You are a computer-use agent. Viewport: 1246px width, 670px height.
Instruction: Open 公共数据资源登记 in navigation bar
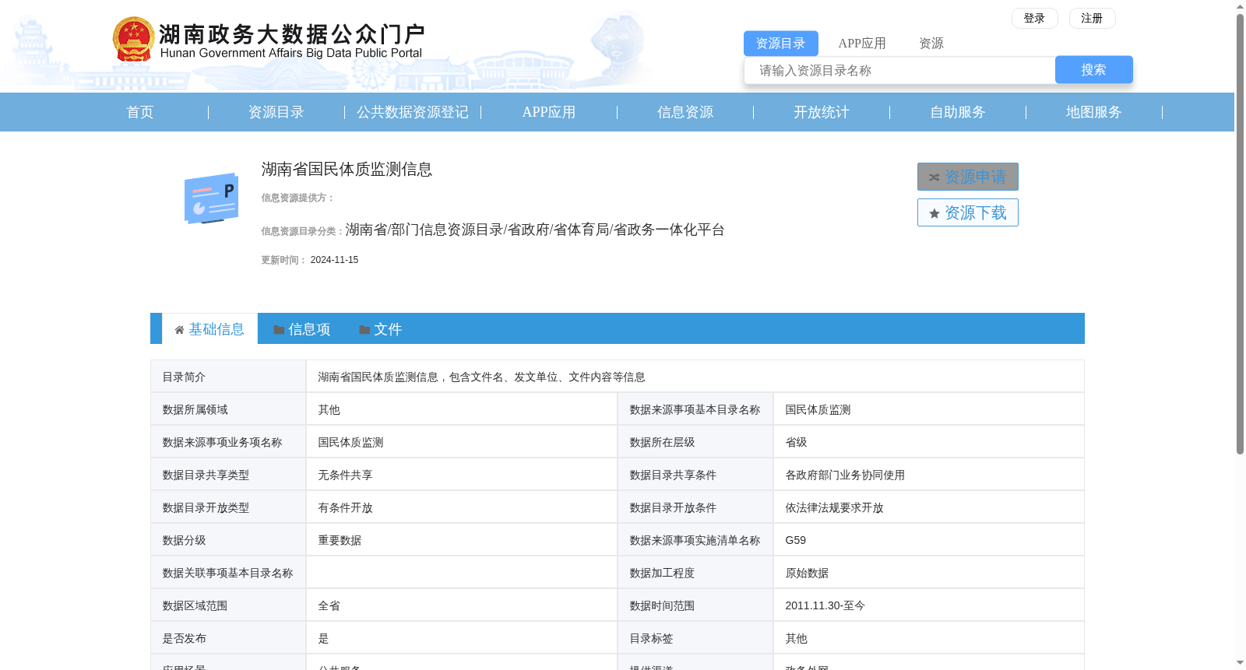pos(413,112)
